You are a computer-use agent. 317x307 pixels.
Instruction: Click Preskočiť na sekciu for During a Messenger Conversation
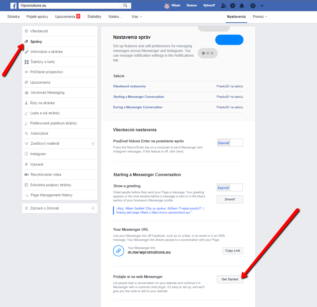(x=230, y=107)
